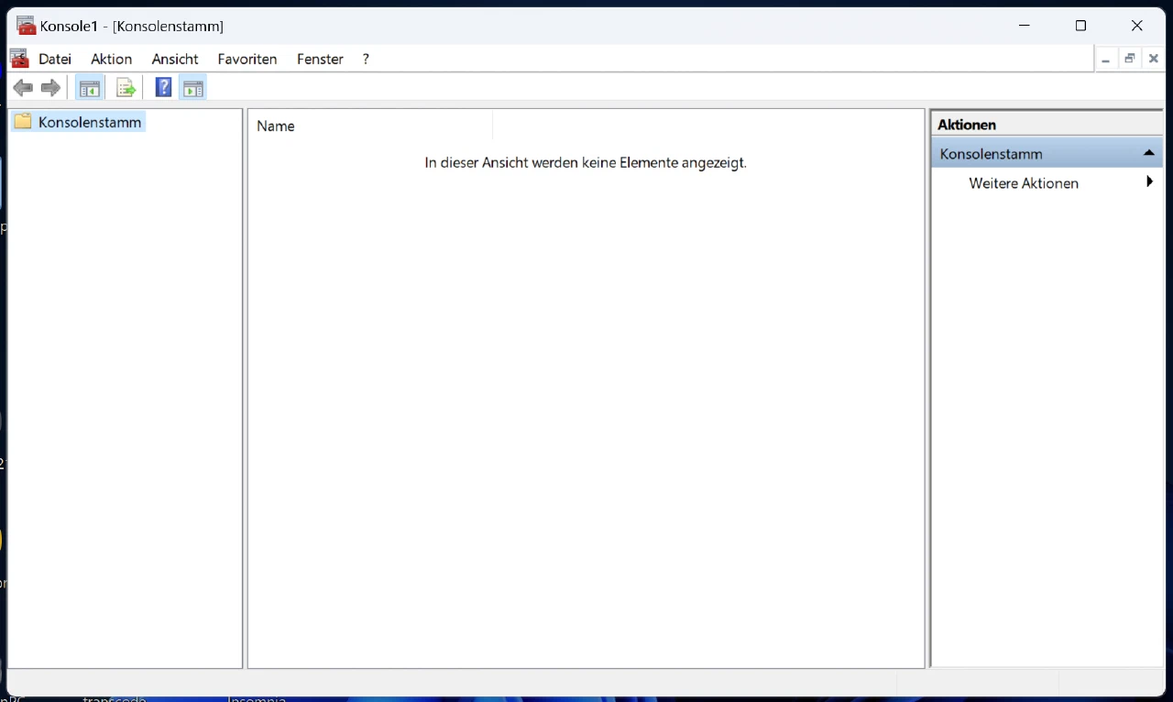Open the Favoriten menu
This screenshot has width=1173, height=702.
point(247,59)
